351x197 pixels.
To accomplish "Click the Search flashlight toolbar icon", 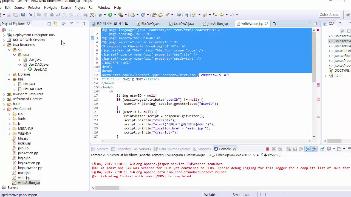I will (x=167, y=15).
